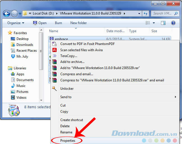Click the Forward navigation arrow
Image resolution: width=182 pixels, height=144 pixels.
click(14, 13)
